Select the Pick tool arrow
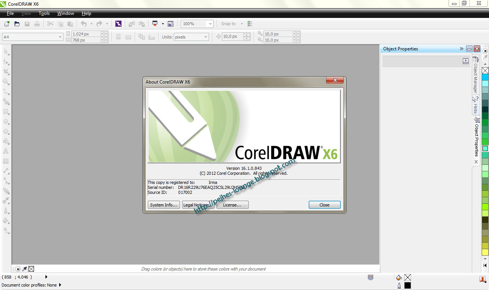Image resolution: width=489 pixels, height=290 pixels. (6, 52)
